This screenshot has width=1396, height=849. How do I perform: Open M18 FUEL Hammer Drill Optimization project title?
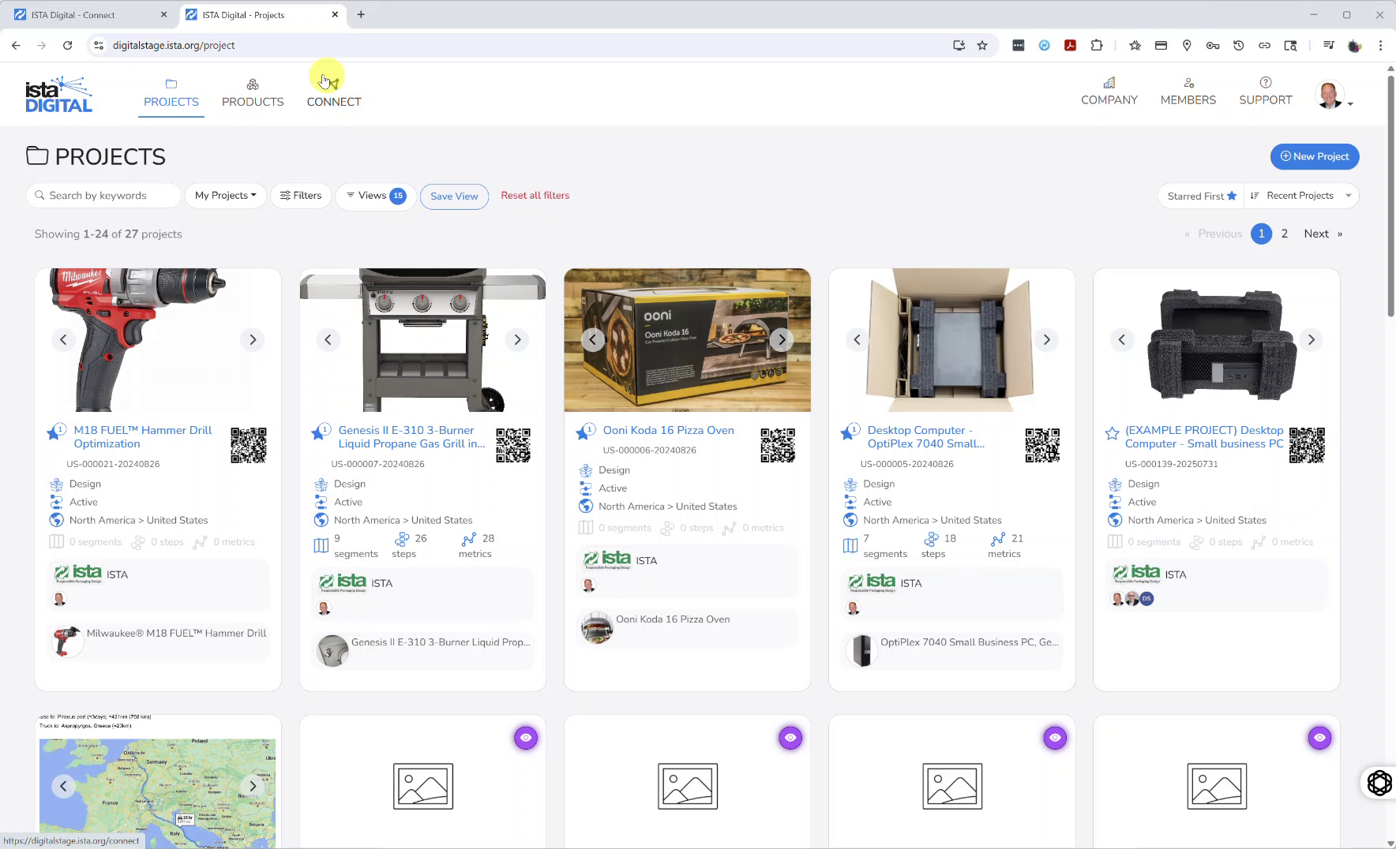point(143,437)
